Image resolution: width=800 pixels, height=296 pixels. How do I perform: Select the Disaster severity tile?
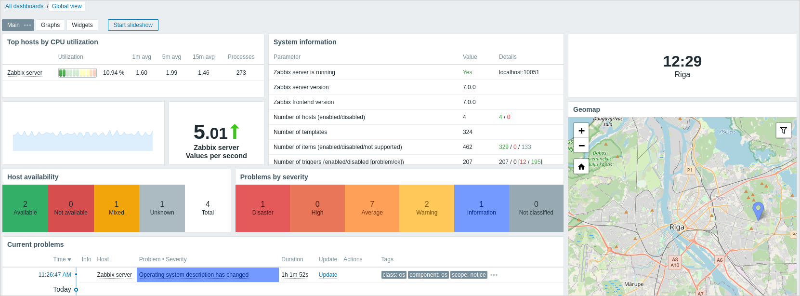[263, 208]
